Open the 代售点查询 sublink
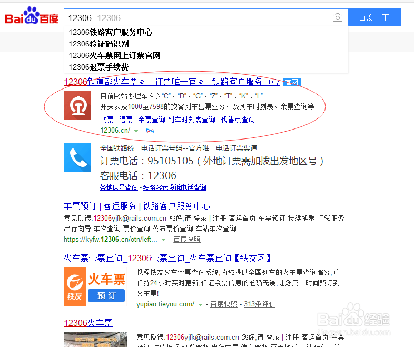Screen dimensions: 414x347 [x=238, y=120]
